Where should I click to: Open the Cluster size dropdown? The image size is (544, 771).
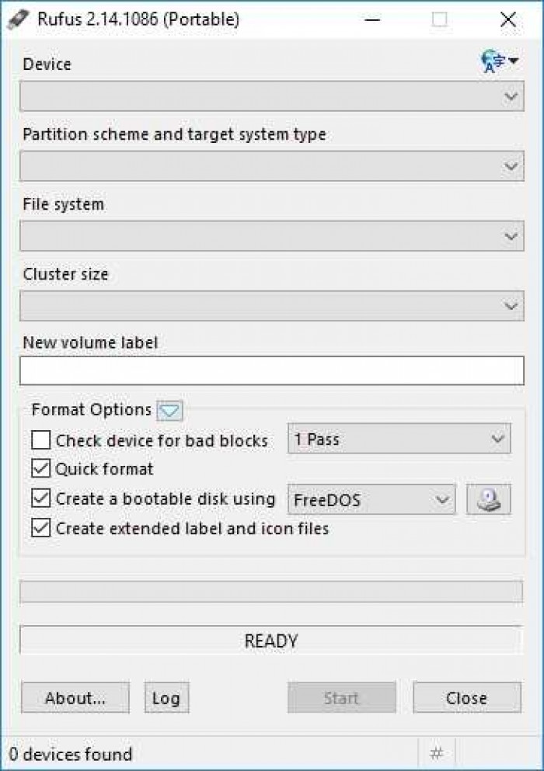click(270, 305)
